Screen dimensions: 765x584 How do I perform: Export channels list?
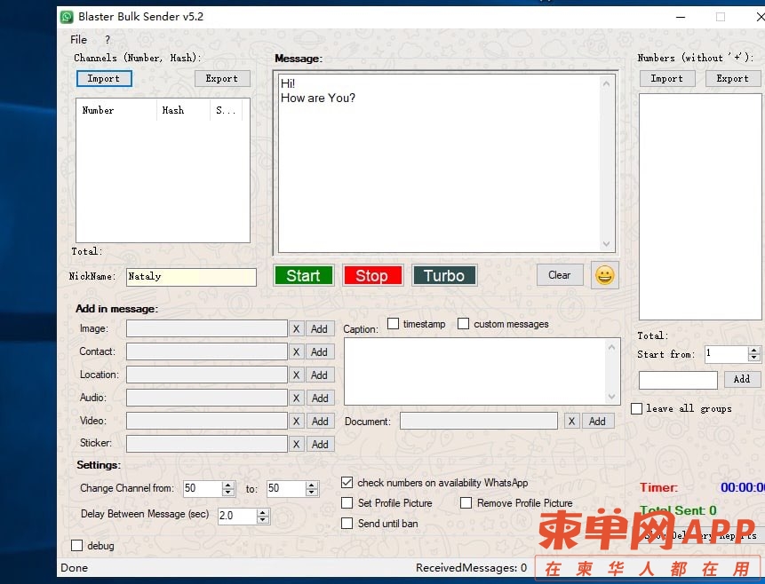point(222,78)
